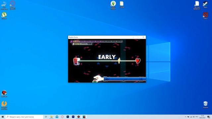212x119 pixels.
Task: Open File Explorer from the taskbar
Action: tap(51, 117)
